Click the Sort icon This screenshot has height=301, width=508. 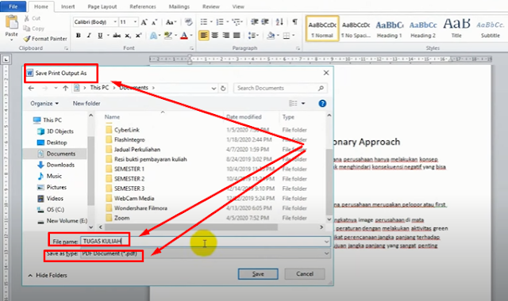point(279,22)
